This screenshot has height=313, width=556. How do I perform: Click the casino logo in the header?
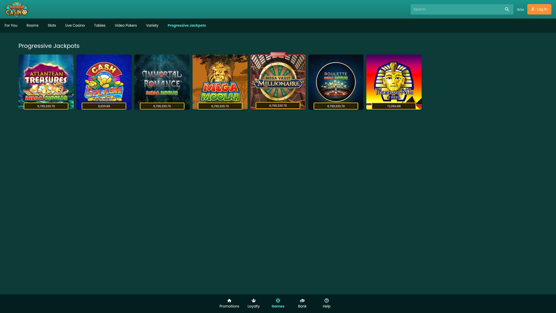coord(16,10)
